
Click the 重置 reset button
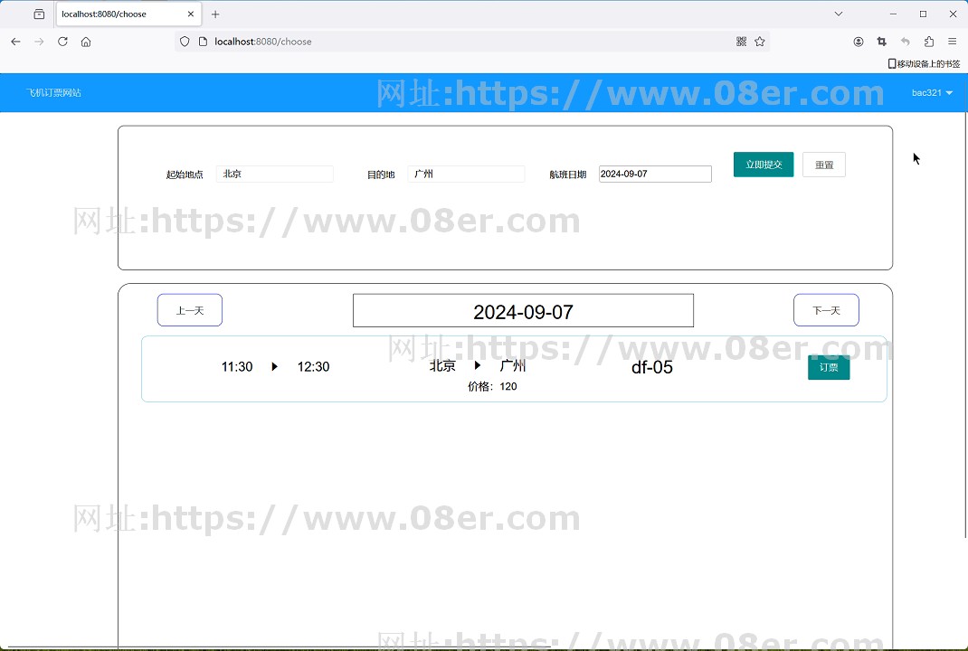tap(824, 165)
